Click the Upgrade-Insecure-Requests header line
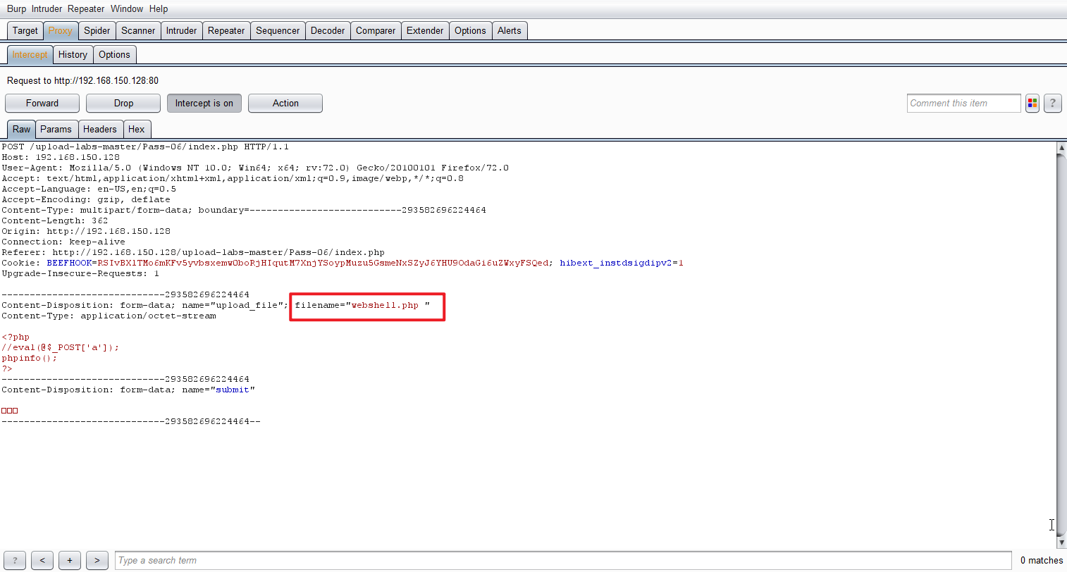1067x572 pixels. [x=80, y=273]
